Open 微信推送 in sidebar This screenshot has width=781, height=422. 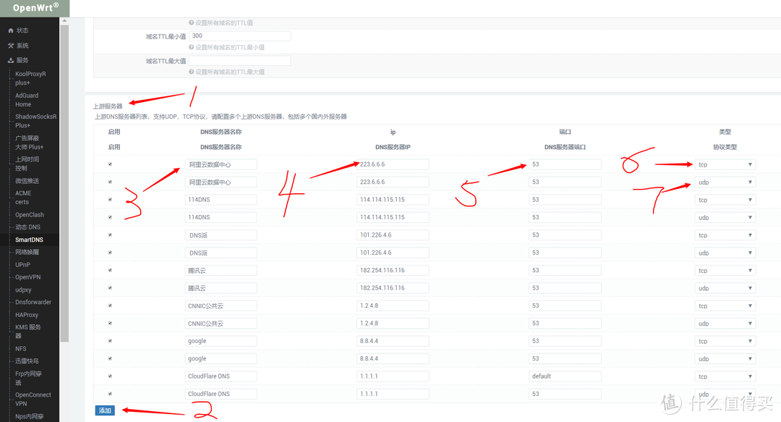pos(27,181)
